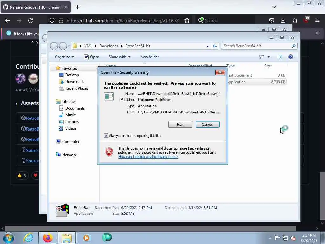325x244 pixels.
Task: Select VM1 in the address breadcrumb
Action: (x=88, y=46)
